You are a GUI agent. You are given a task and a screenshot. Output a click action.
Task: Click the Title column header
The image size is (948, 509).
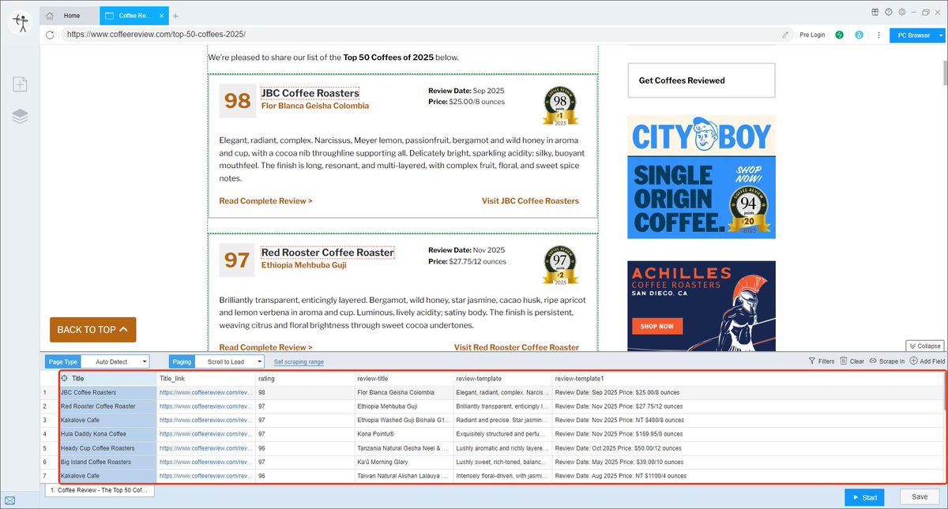tap(107, 379)
